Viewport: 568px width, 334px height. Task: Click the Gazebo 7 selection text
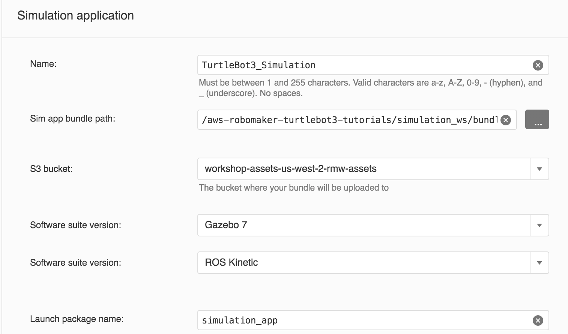[x=226, y=225]
